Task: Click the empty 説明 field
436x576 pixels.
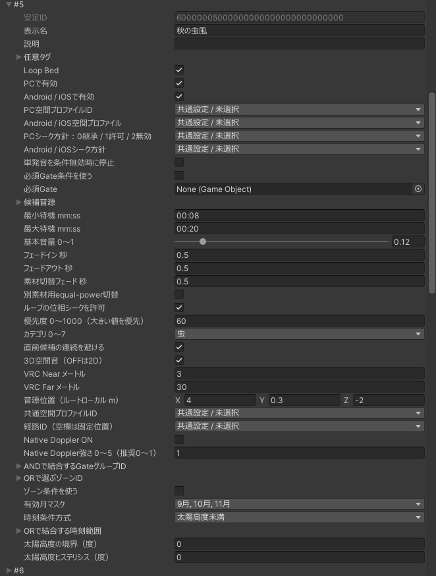Action: click(299, 44)
